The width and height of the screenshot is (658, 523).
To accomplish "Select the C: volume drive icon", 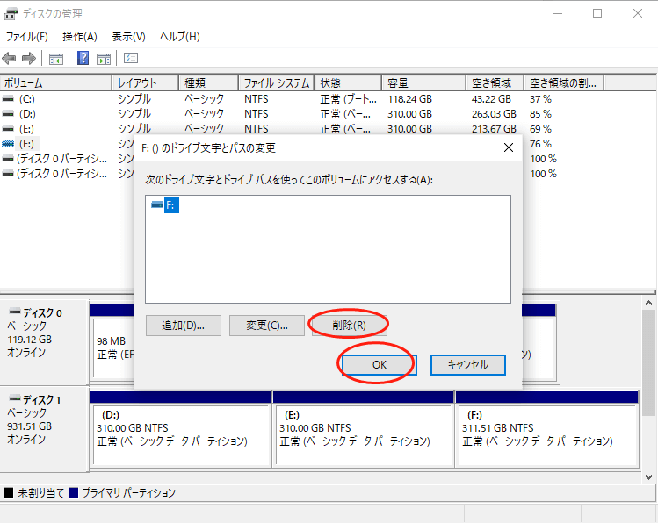I will point(8,99).
